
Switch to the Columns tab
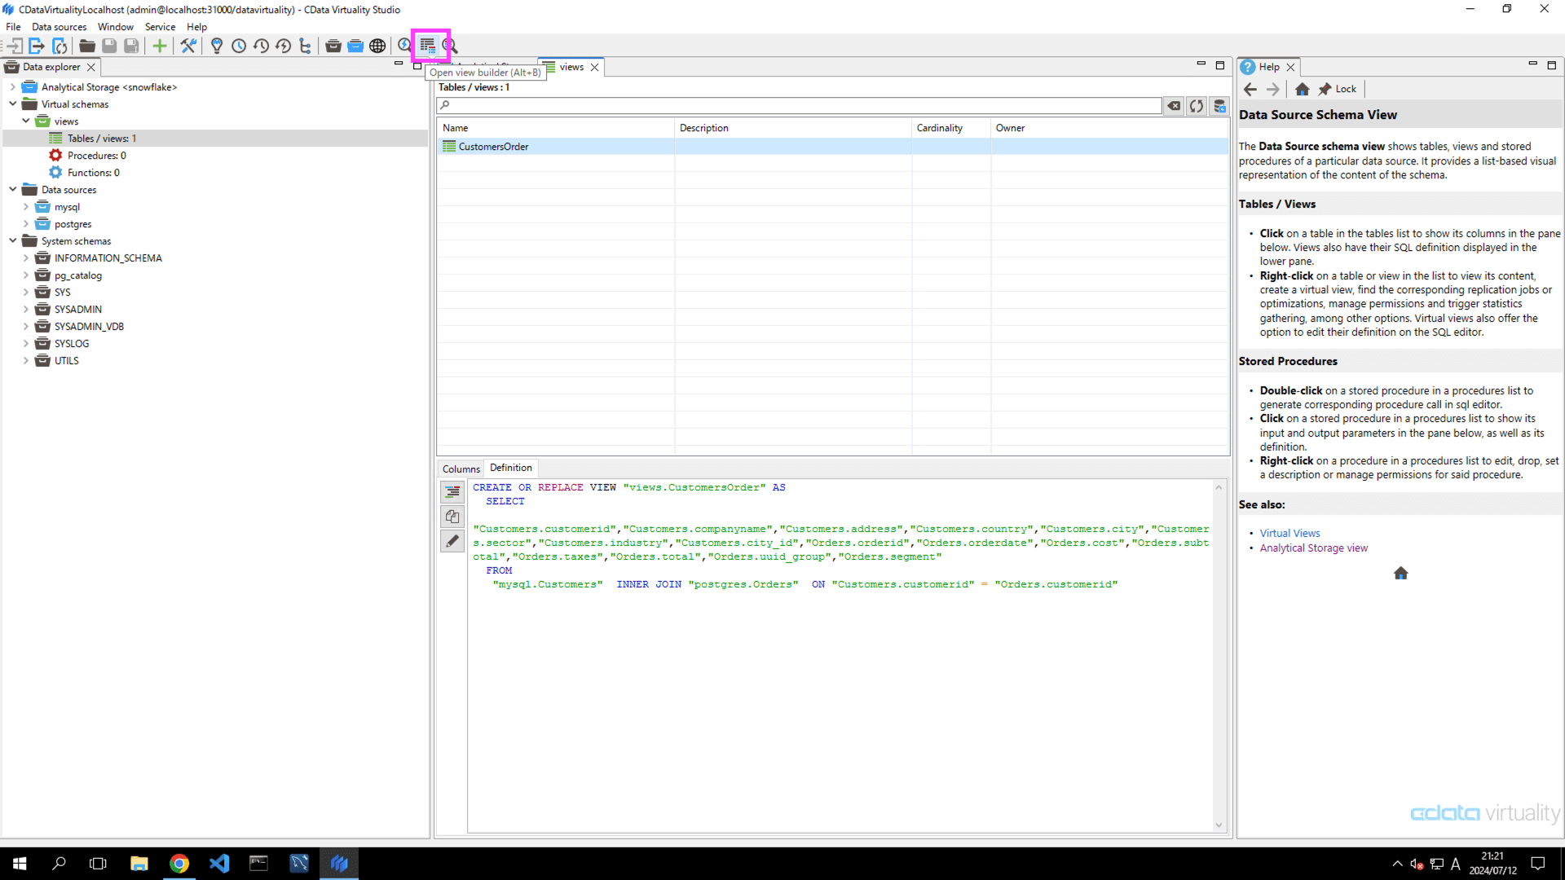click(x=461, y=469)
